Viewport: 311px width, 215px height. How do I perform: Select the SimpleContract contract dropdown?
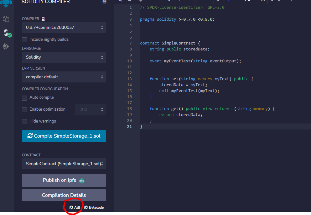click(64, 164)
